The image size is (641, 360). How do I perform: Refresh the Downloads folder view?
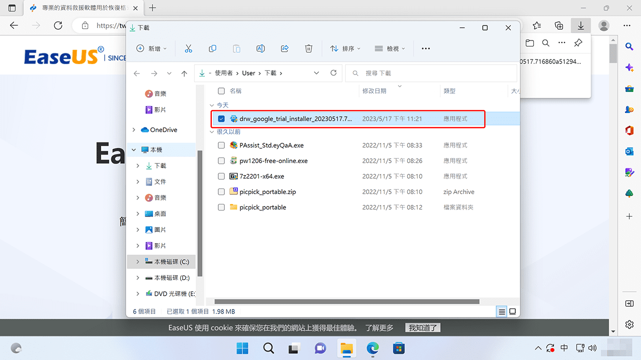(x=334, y=72)
